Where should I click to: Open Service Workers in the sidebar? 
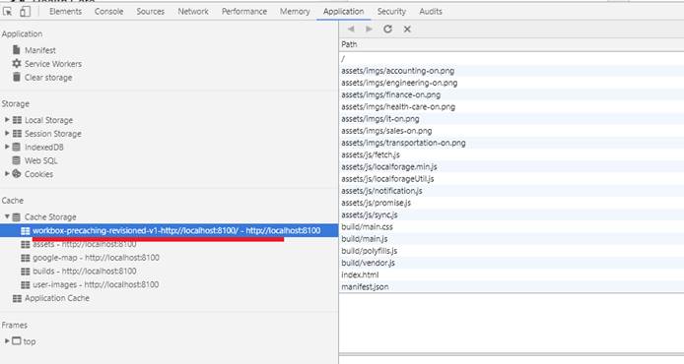click(x=53, y=64)
